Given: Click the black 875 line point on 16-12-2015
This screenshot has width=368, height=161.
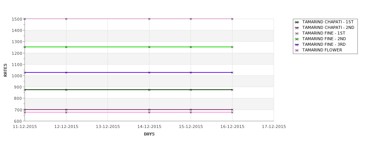Looking at the screenshot, I should pos(233,90).
